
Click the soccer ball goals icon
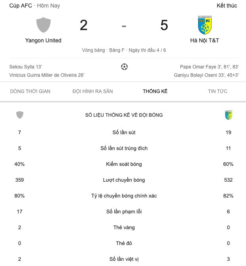tap(124, 67)
